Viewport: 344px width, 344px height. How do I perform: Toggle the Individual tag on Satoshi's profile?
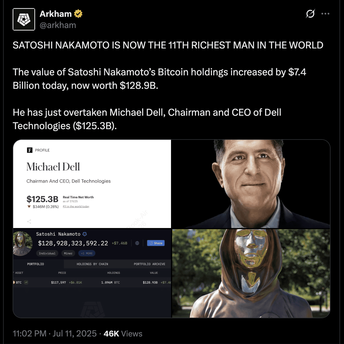click(x=47, y=253)
